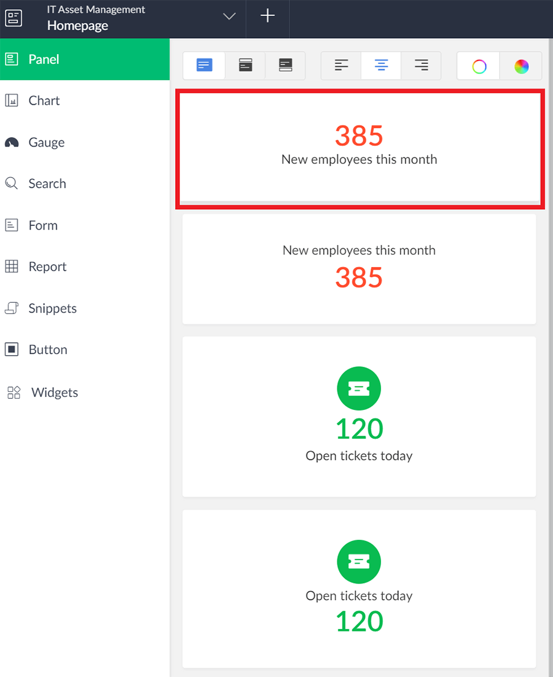Image resolution: width=553 pixels, height=677 pixels.
Task: Open the Snippets element category
Action: 85,308
